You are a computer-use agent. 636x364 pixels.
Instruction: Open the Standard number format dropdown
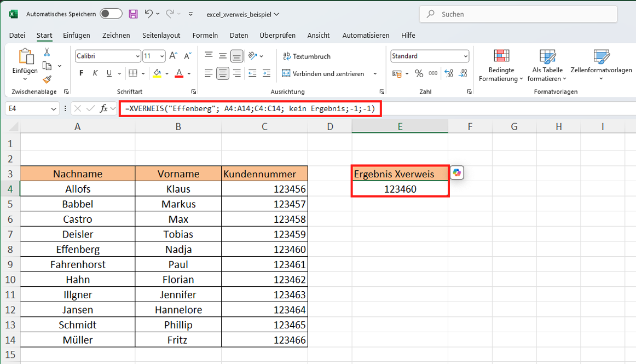click(x=465, y=56)
